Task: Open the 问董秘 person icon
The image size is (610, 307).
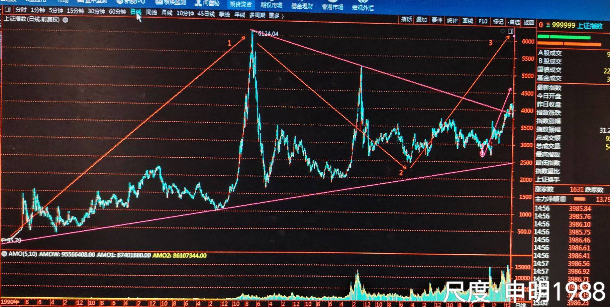Action: 198,3
